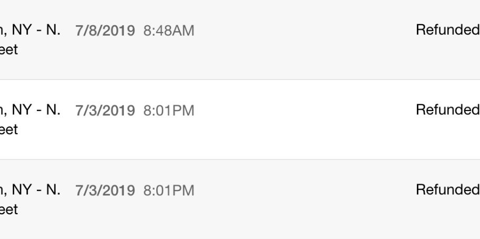Open Refunded status in the white-background row
Image resolution: width=480 pixels, height=239 pixels.
(x=447, y=110)
